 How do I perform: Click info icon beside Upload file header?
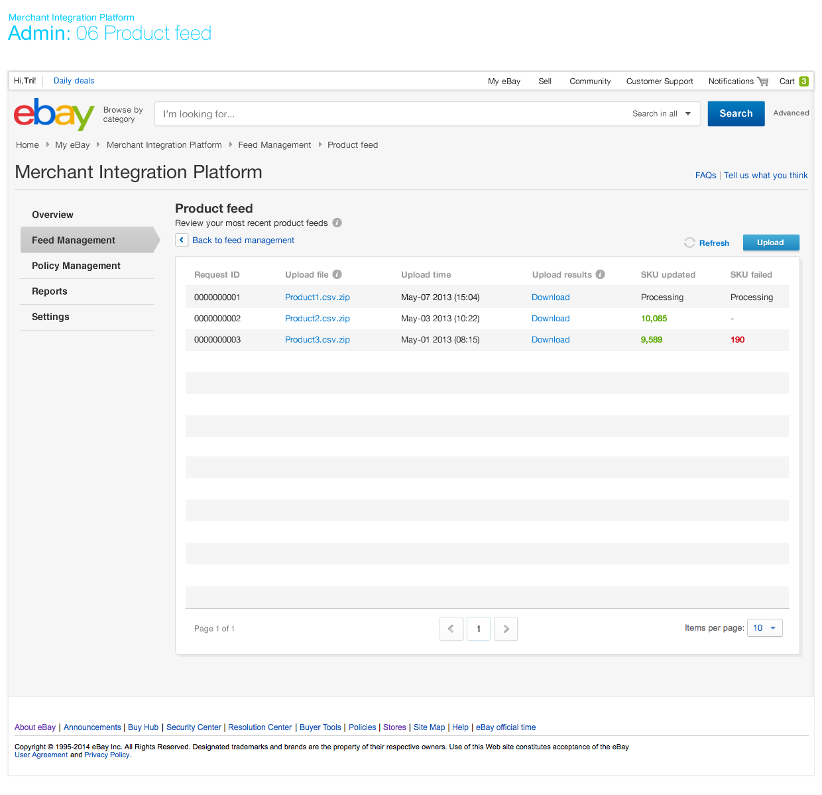(337, 274)
